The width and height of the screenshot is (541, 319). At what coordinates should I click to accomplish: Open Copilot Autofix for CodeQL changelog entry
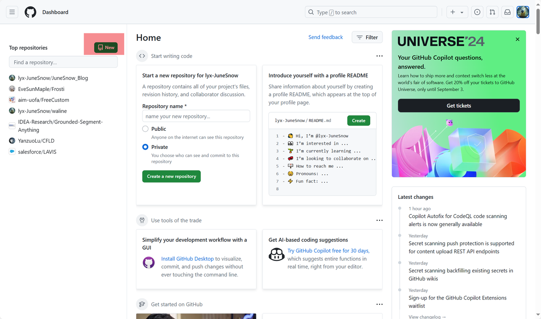click(x=458, y=220)
